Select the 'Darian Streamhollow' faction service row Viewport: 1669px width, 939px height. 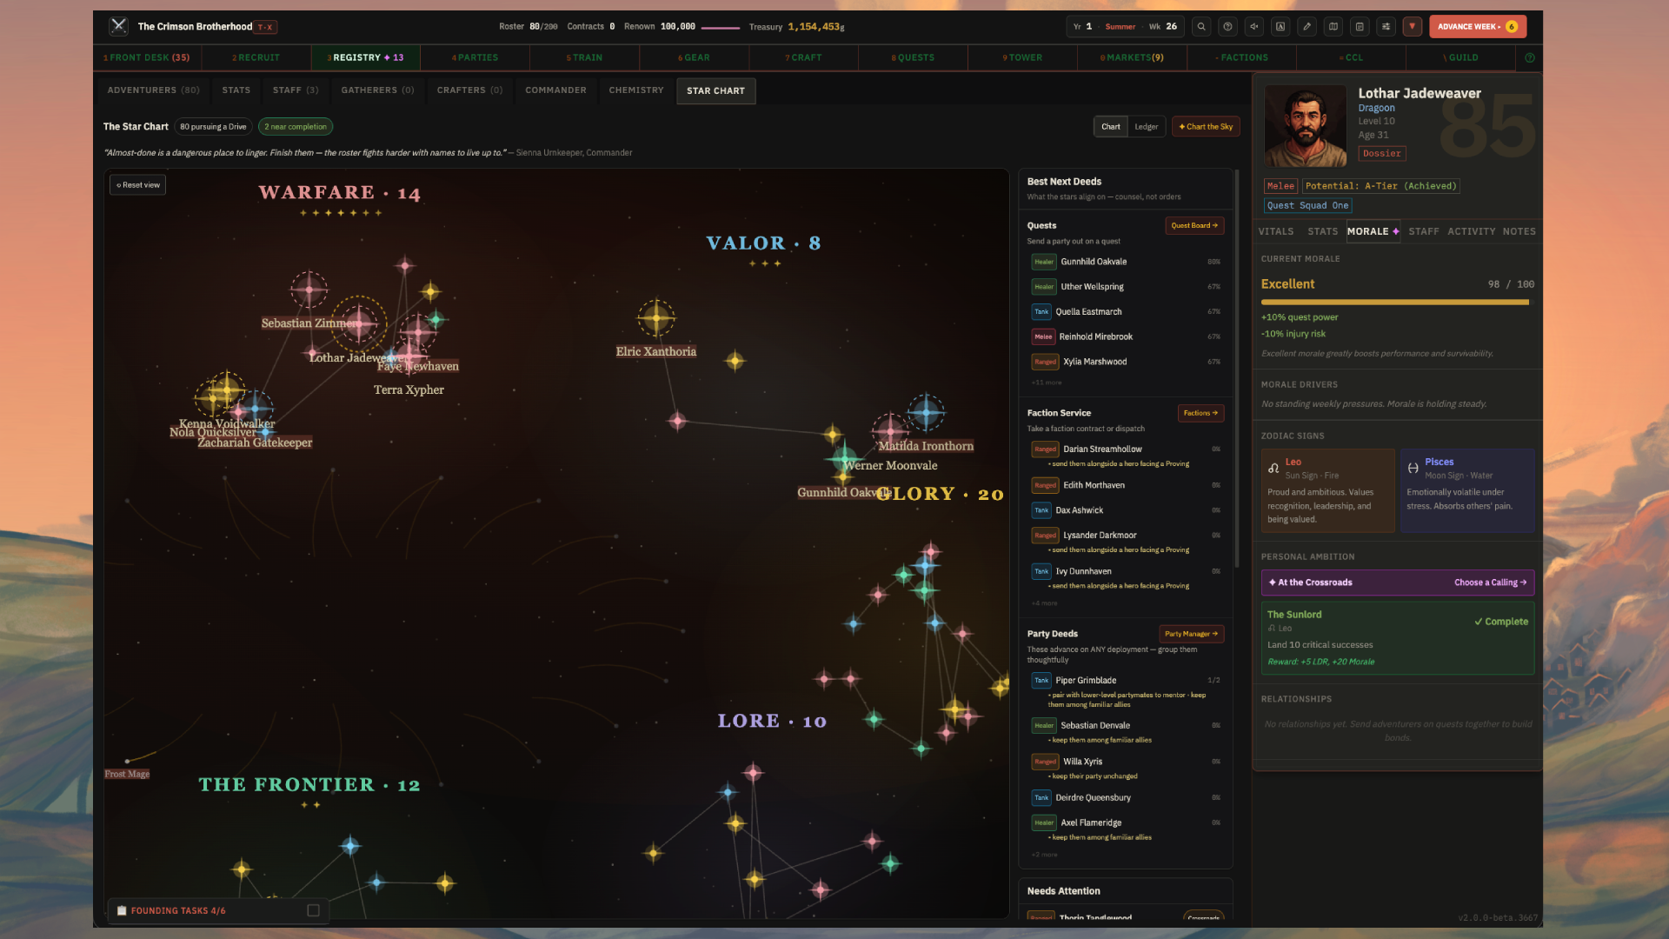[1126, 456]
